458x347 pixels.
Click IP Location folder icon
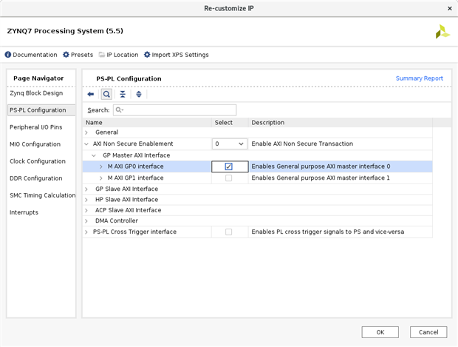coord(102,55)
